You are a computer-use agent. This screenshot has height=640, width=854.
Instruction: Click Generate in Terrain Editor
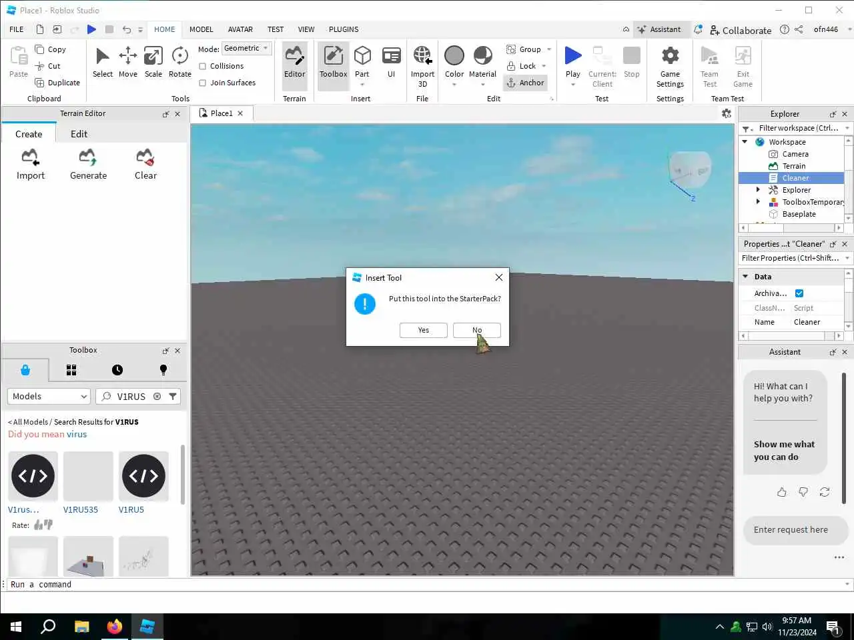88,165
